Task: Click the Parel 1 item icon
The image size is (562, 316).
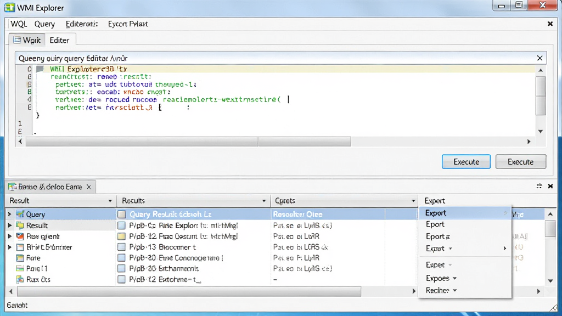Action: coord(20,268)
